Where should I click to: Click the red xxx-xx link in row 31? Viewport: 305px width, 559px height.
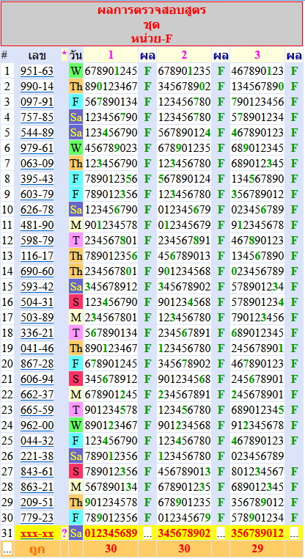coord(37,533)
